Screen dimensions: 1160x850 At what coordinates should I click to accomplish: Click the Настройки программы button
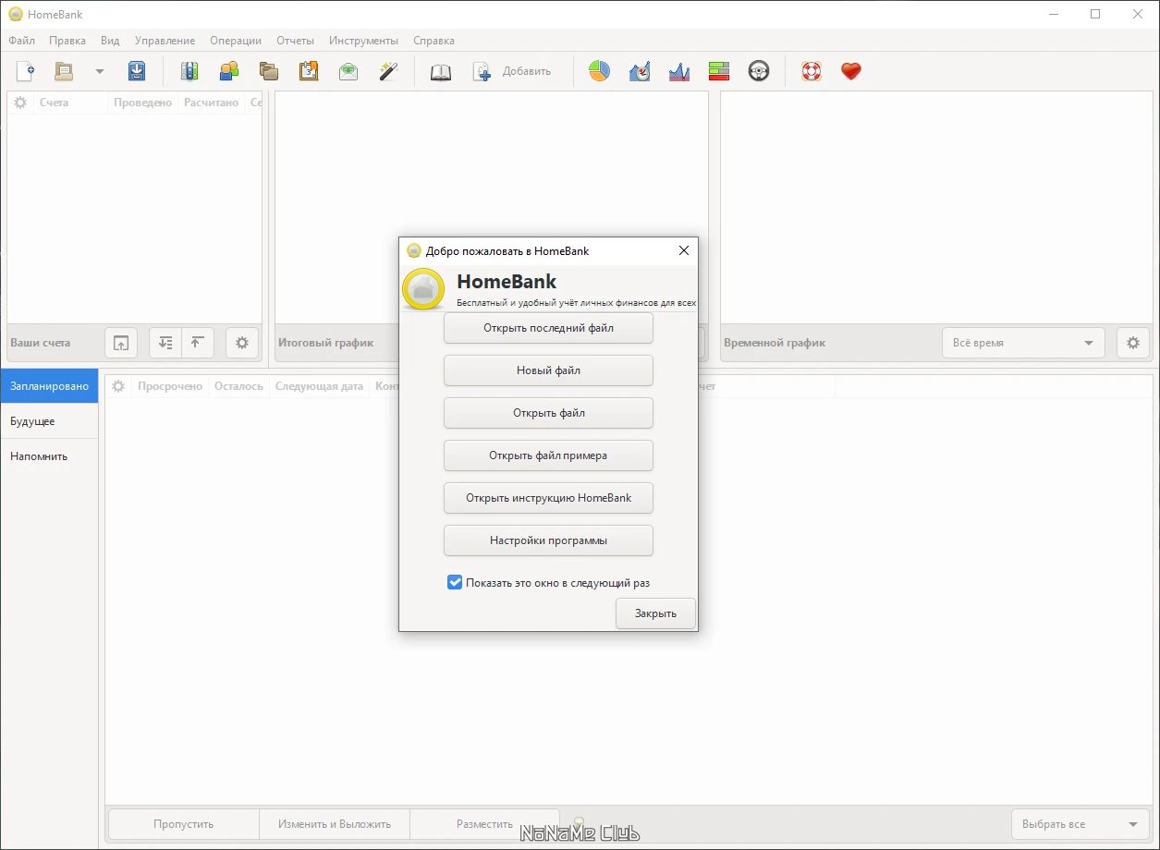(x=548, y=540)
